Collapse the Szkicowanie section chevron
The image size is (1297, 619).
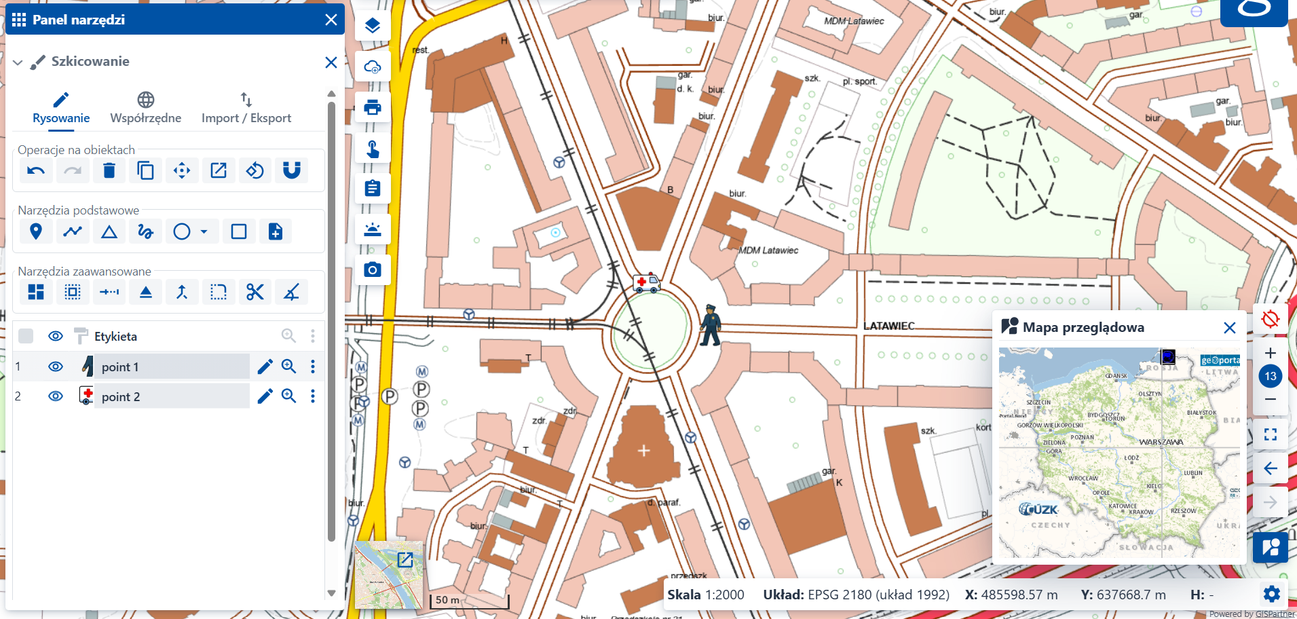18,62
